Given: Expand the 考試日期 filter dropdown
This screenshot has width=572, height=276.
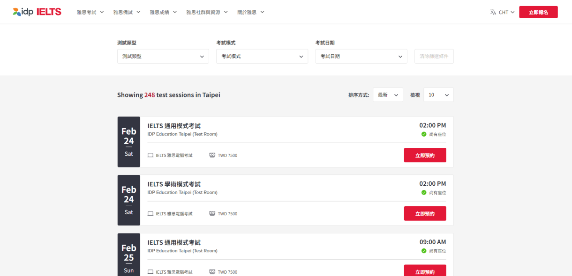Looking at the screenshot, I should 361,56.
